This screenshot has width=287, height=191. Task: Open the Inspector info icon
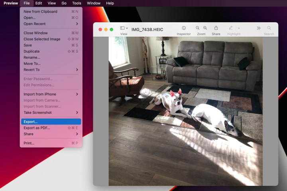(x=184, y=28)
